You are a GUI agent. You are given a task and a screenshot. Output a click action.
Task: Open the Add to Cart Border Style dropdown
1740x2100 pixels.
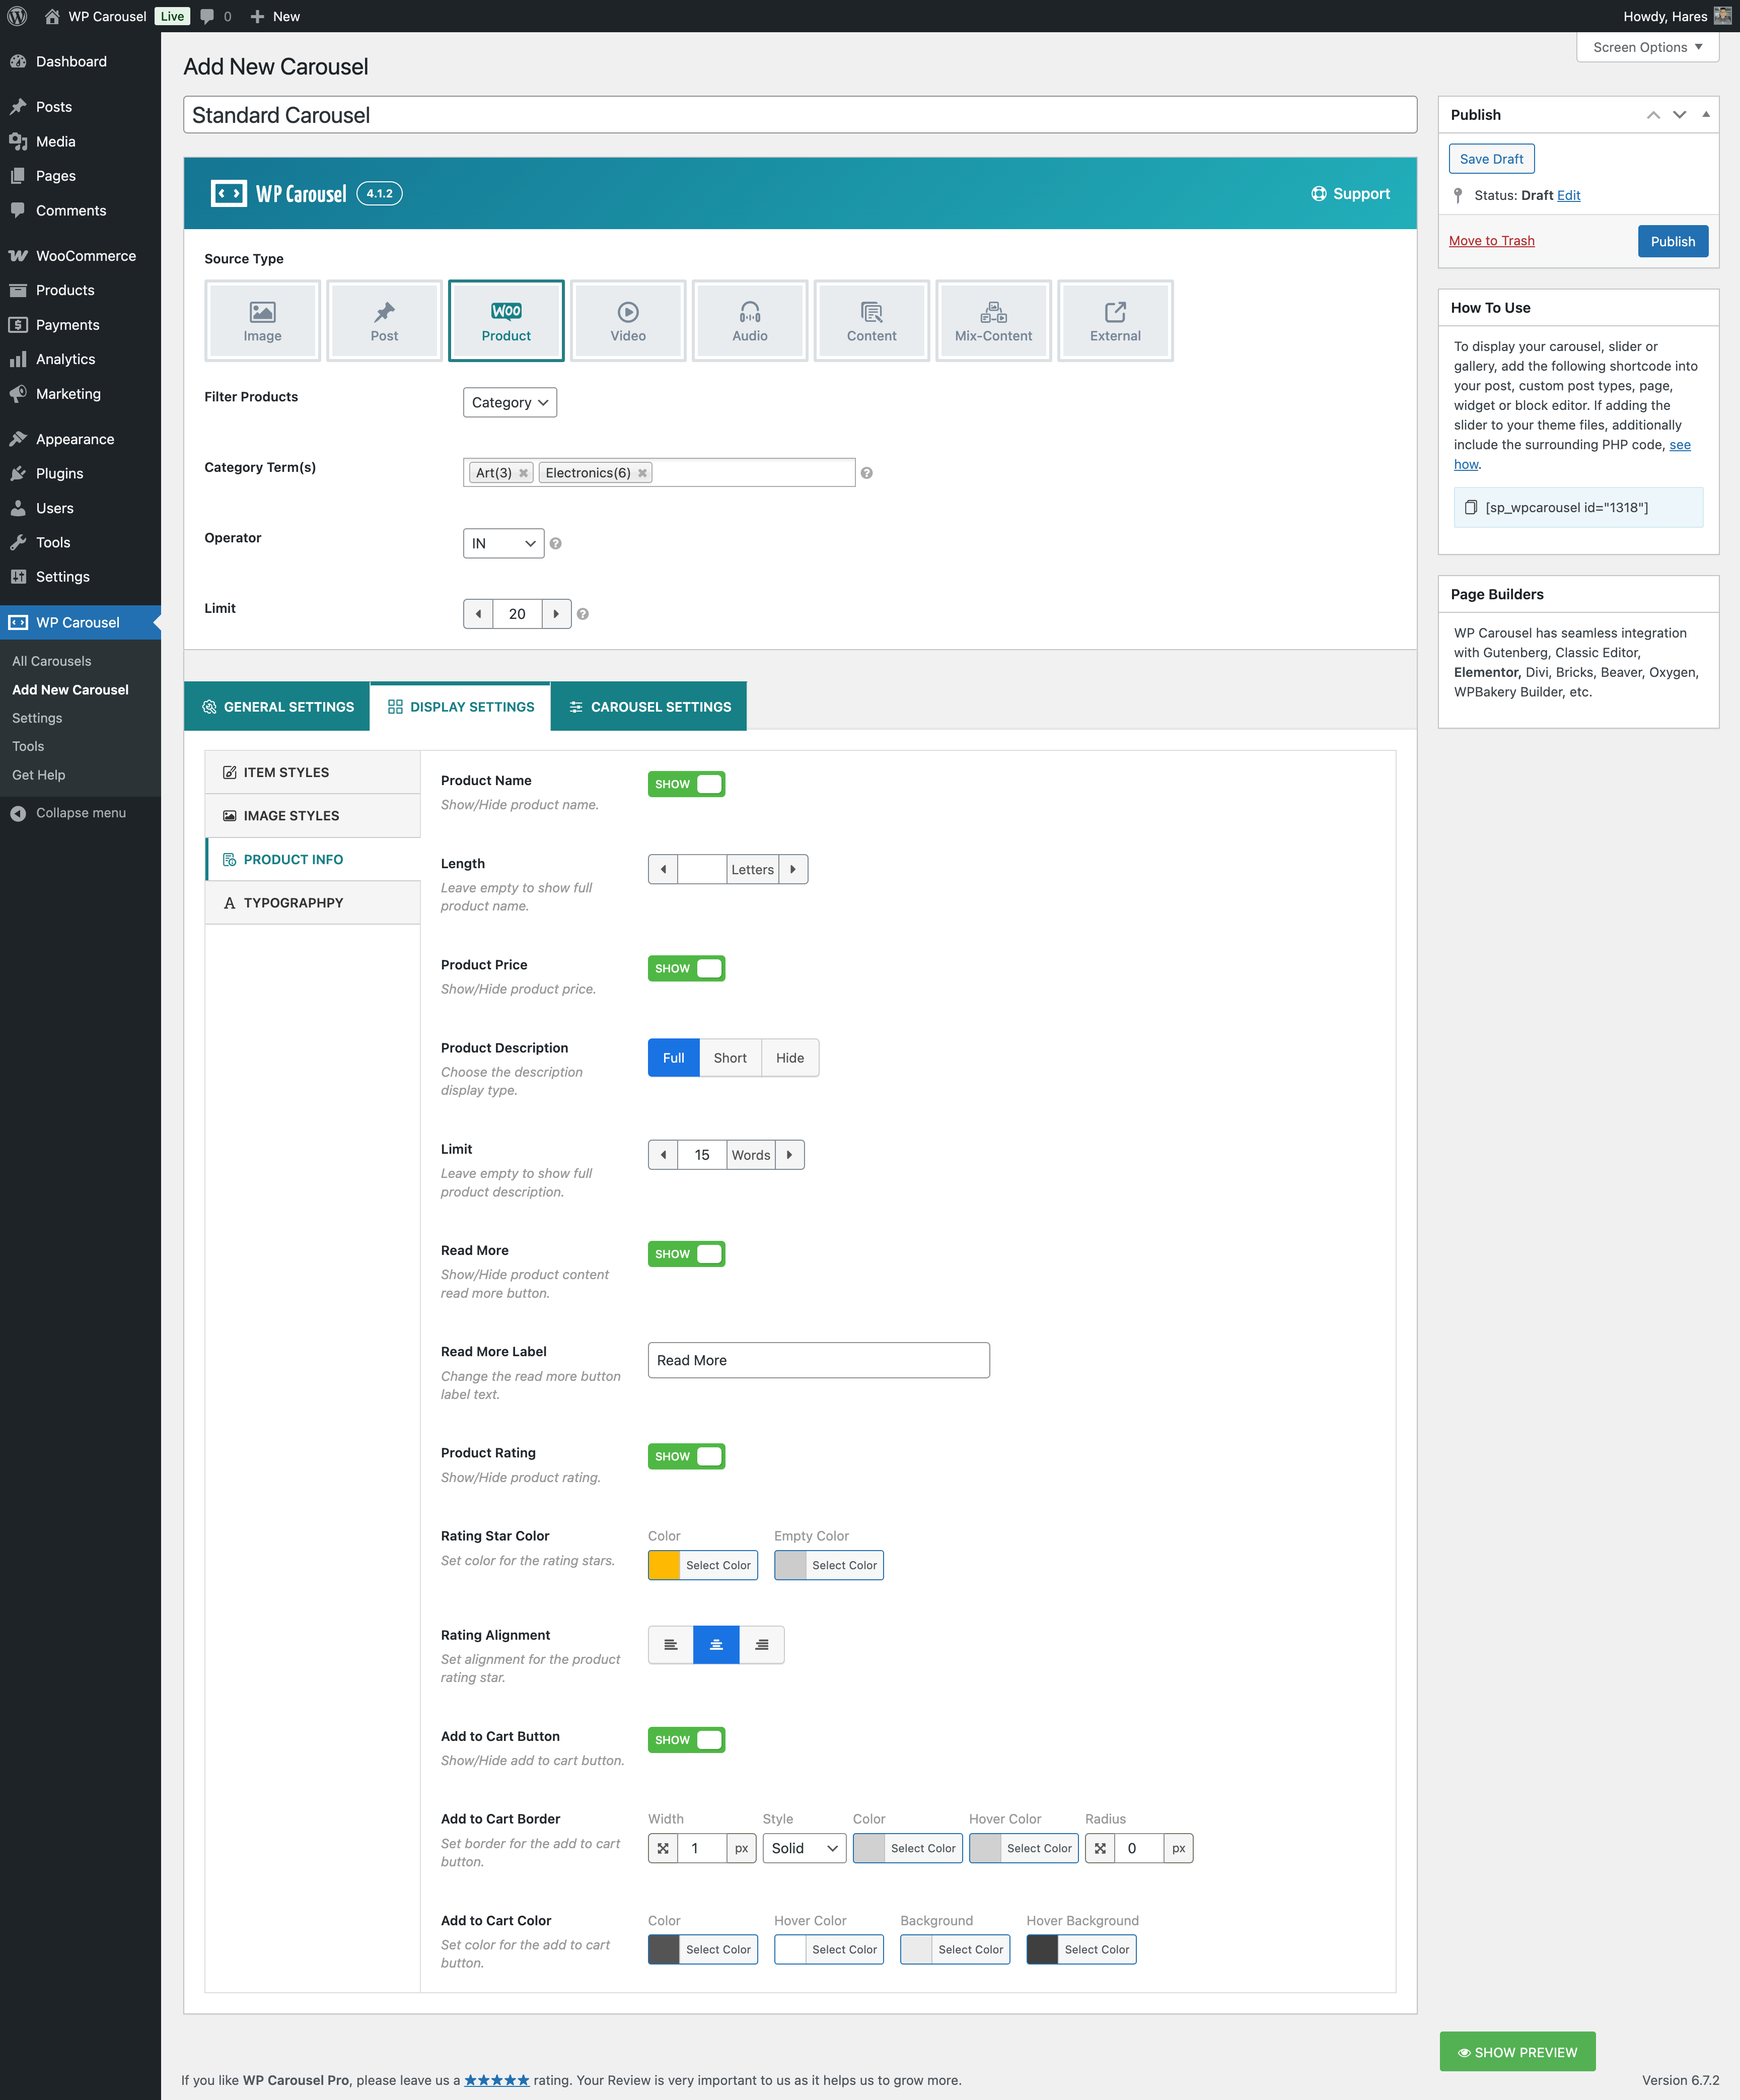(804, 1848)
